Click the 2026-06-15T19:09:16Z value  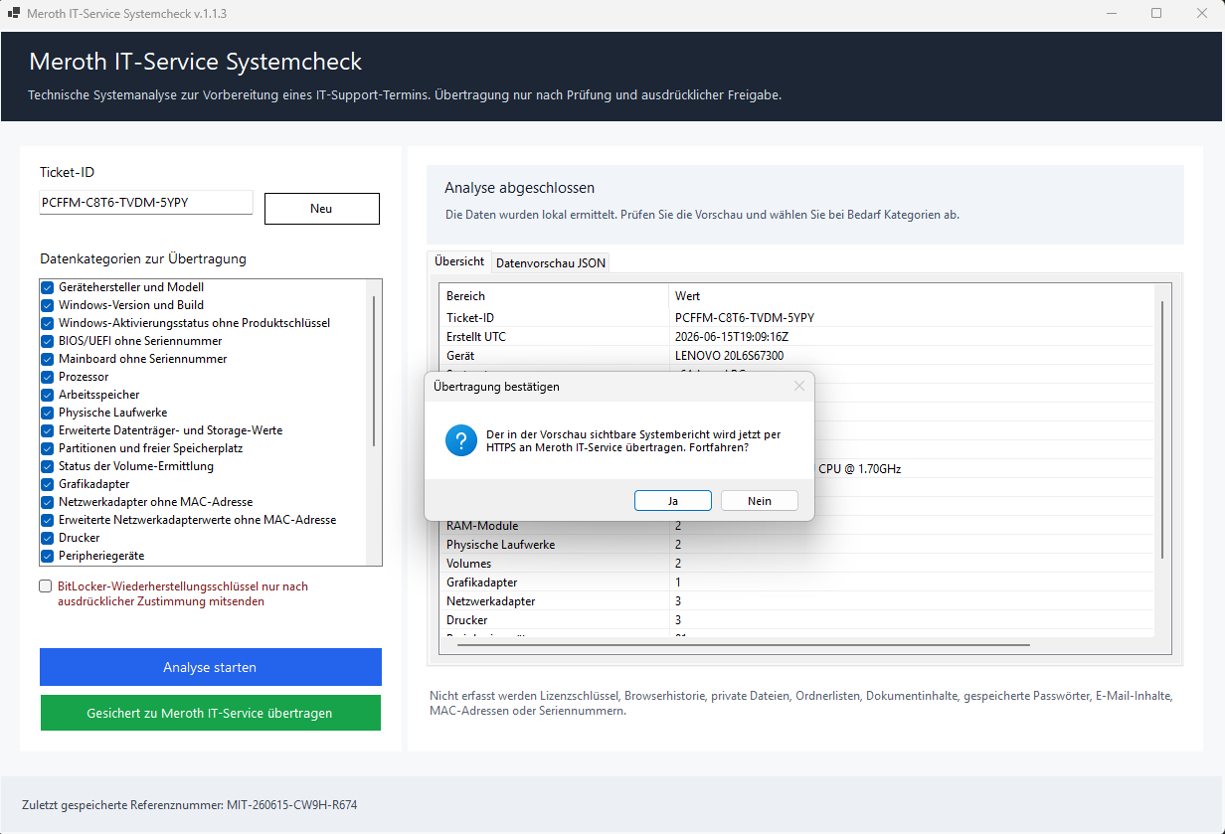(732, 337)
